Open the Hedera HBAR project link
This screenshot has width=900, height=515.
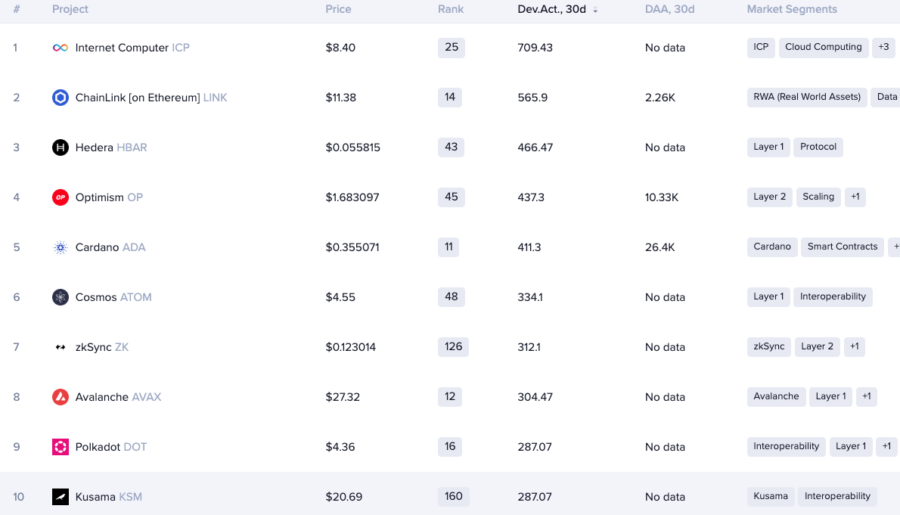coord(111,147)
